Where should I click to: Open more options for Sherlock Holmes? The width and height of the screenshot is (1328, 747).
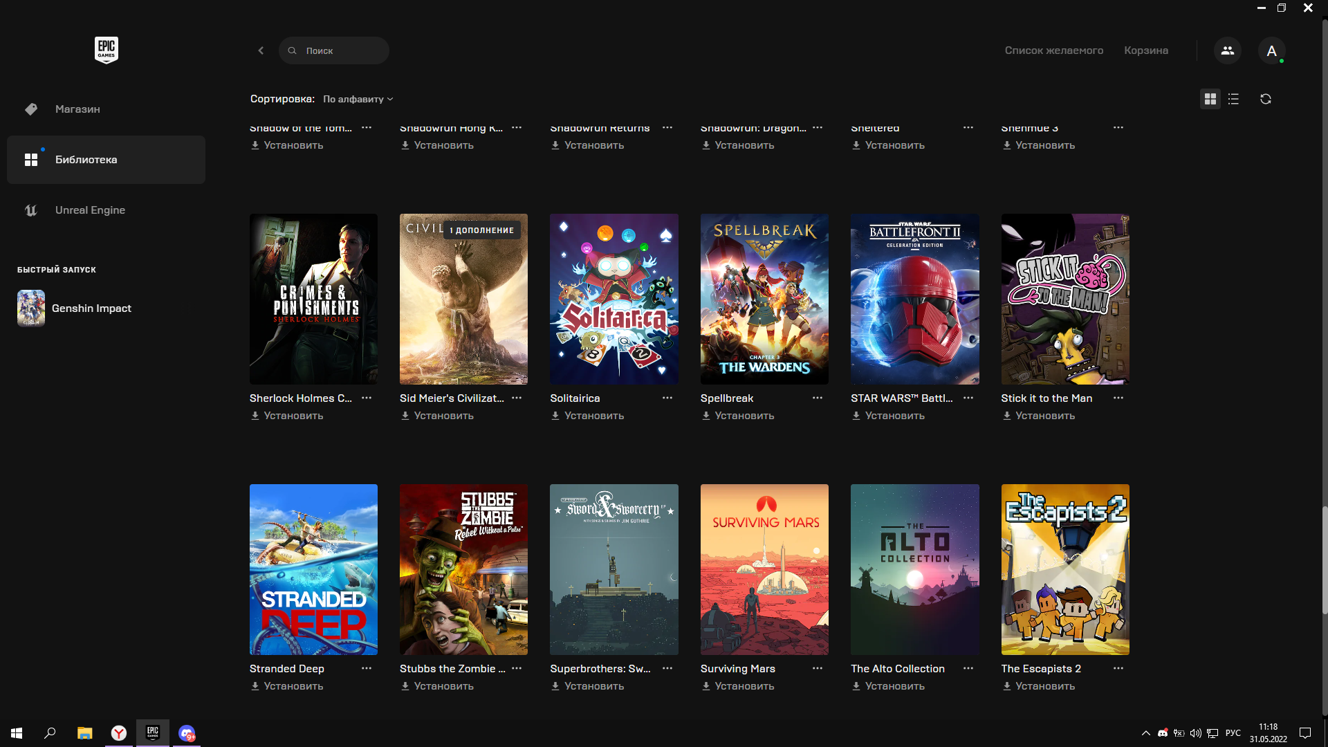367,398
